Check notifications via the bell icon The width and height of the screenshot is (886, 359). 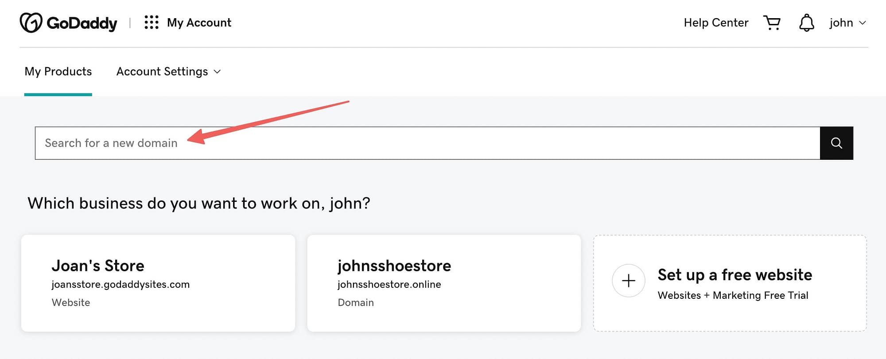(x=806, y=22)
